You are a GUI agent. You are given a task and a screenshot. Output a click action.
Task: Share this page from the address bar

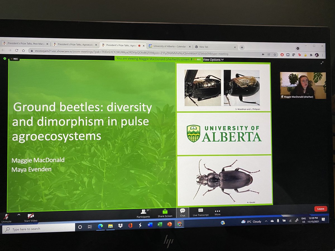pyautogui.click(x=269, y=55)
